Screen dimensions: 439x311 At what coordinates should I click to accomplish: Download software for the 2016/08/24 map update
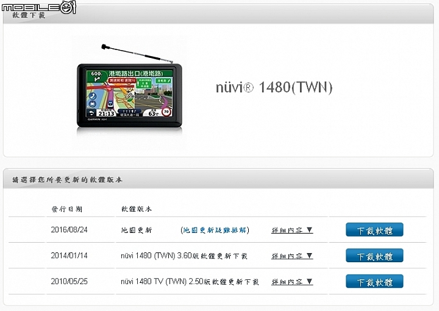click(x=374, y=230)
